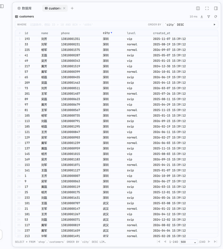Click created_at cell 2026-03-07 15:39:12
Image resolution: width=223 pixels, height=249 pixels.
click(169, 88)
